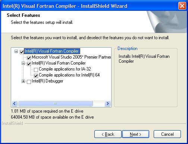Check the Intel(R) Debugger checkbox
This screenshot has height=144, width=188.
tap(29, 82)
